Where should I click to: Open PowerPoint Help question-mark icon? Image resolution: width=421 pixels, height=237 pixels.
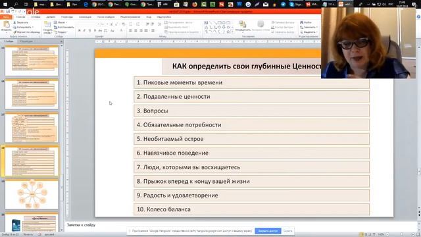click(x=418, y=16)
